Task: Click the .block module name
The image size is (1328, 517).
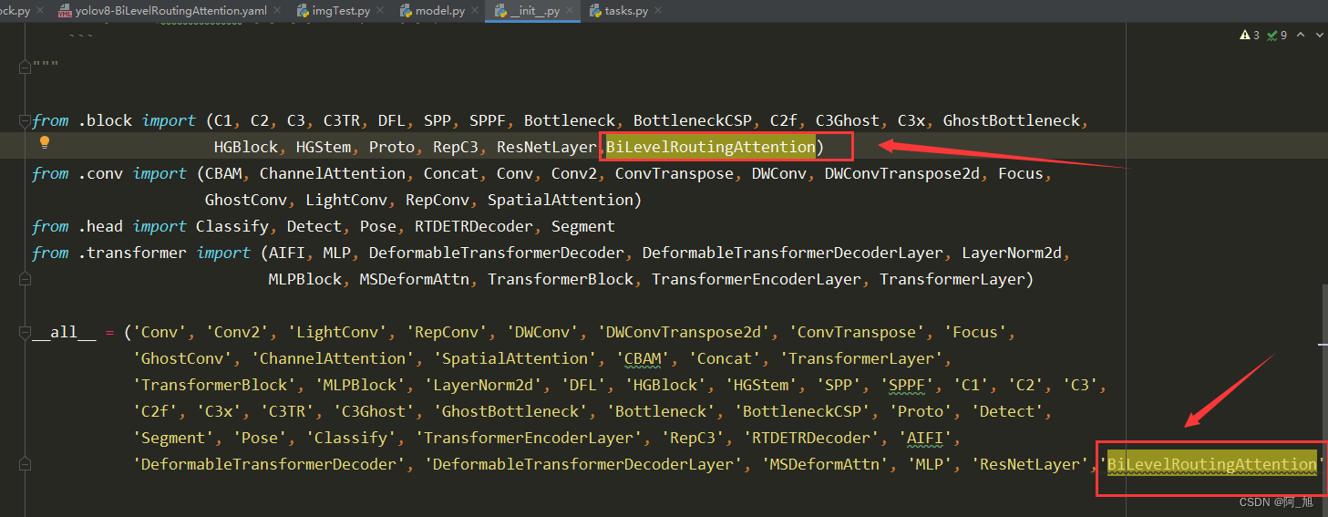Action: click(x=105, y=120)
